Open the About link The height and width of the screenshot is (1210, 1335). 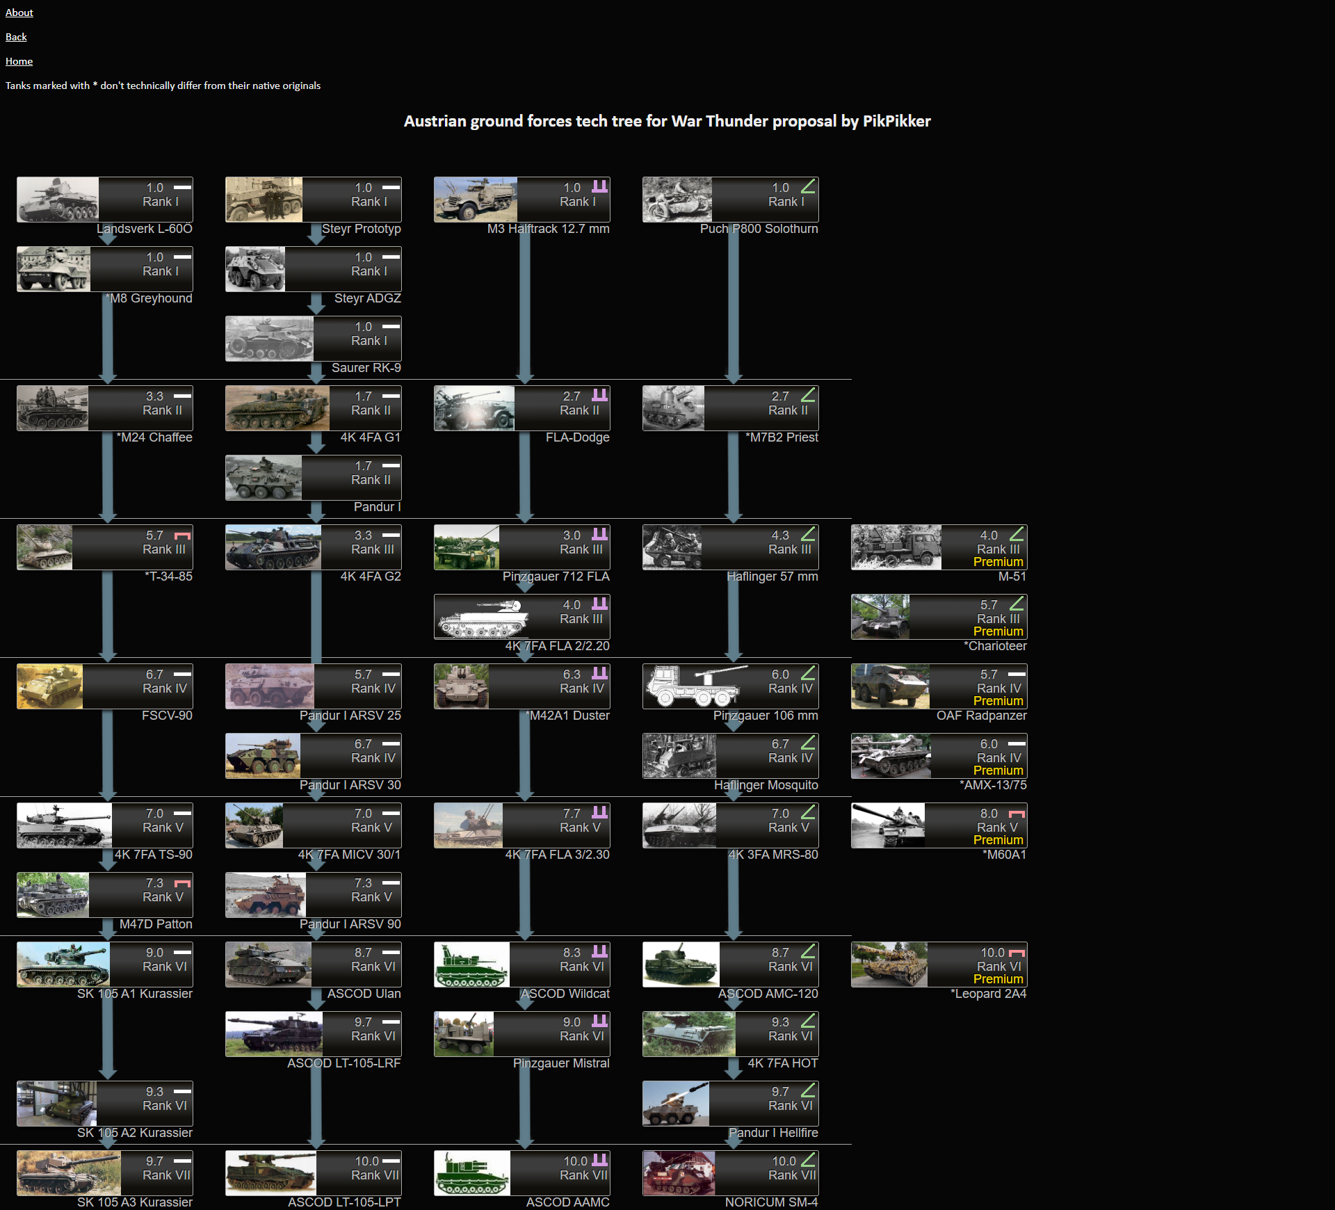point(19,13)
